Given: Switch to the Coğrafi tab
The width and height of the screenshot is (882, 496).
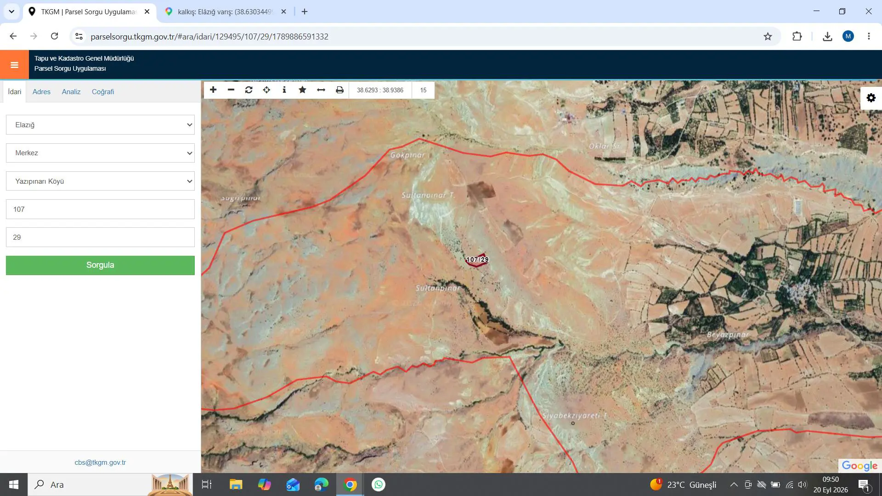Looking at the screenshot, I should click(103, 92).
